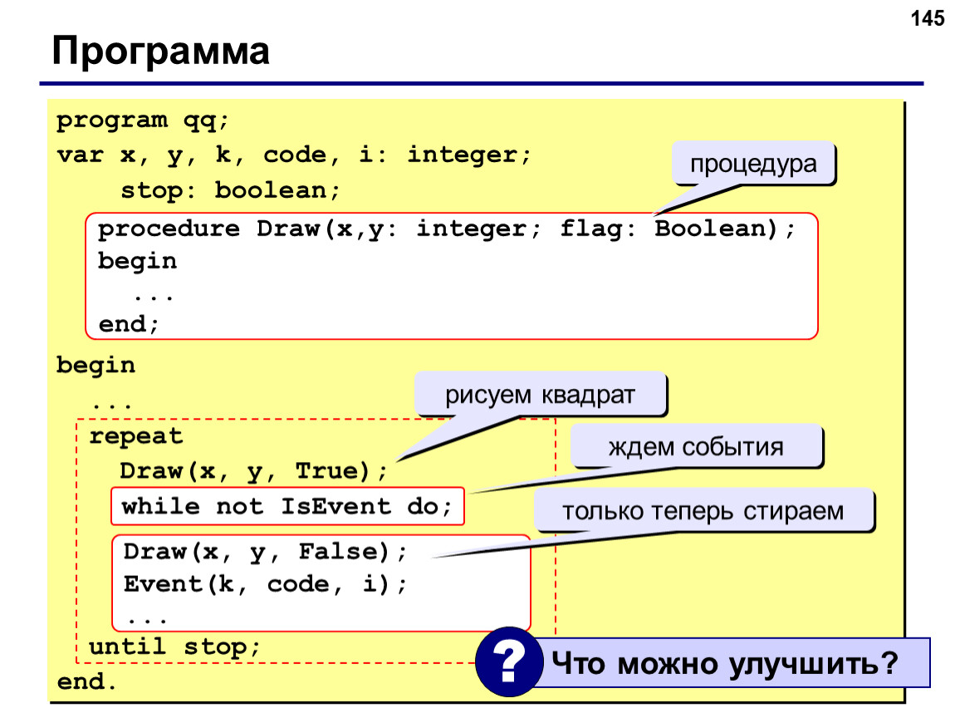Click the 'Draw(x, y, True);' line
This screenshot has width=955, height=718.
(253, 471)
